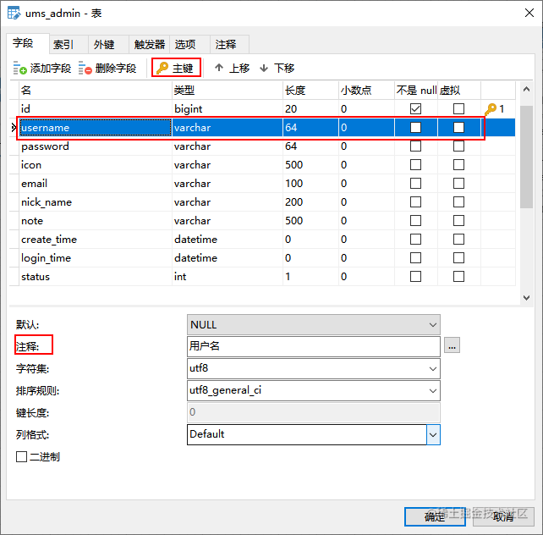Image resolution: width=543 pixels, height=535 pixels.
Task: Click the bigint type cell of id
Action: point(228,109)
